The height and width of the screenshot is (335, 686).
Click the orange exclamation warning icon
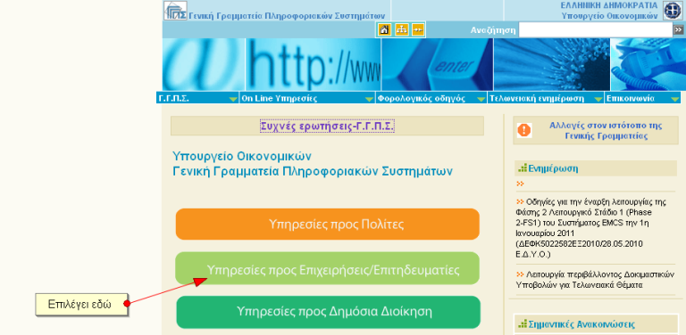coord(524,129)
